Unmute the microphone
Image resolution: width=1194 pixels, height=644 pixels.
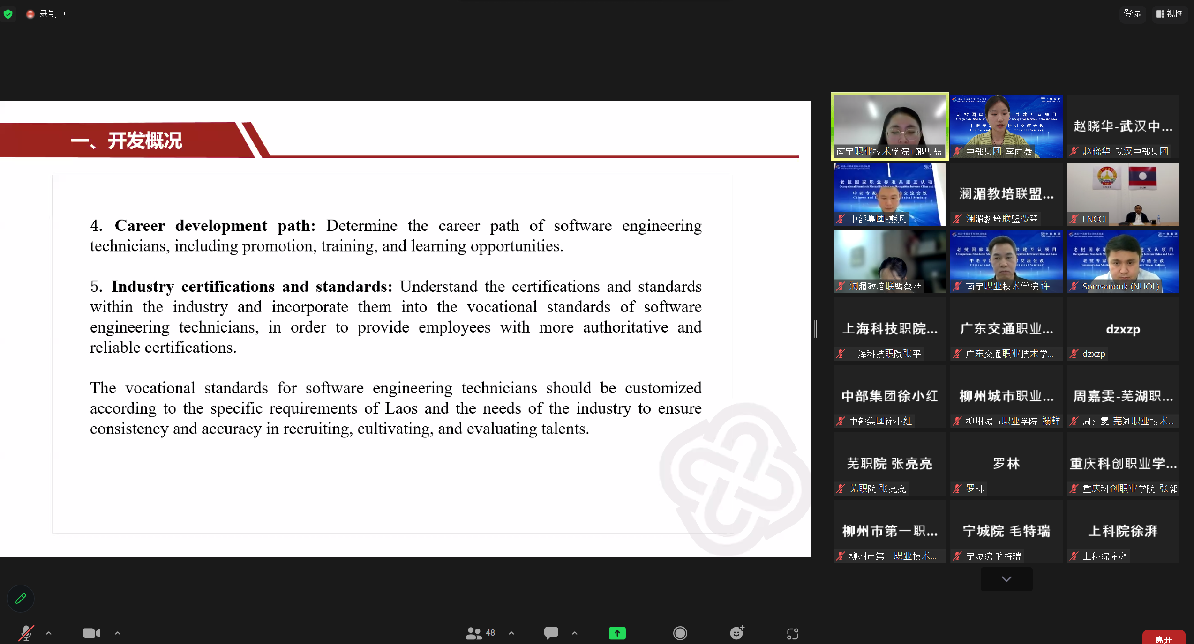point(27,632)
